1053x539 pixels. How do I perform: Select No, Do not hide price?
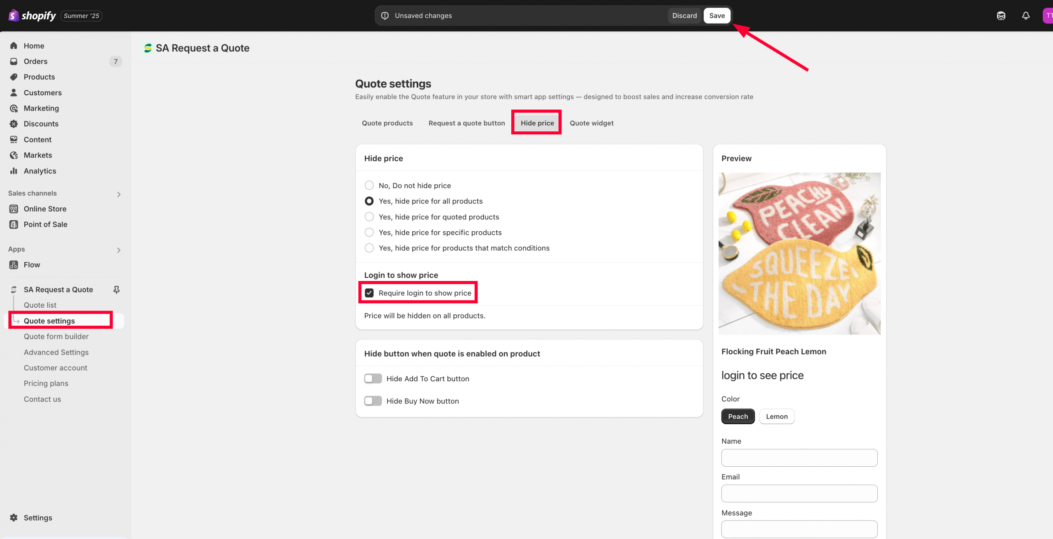pos(369,185)
